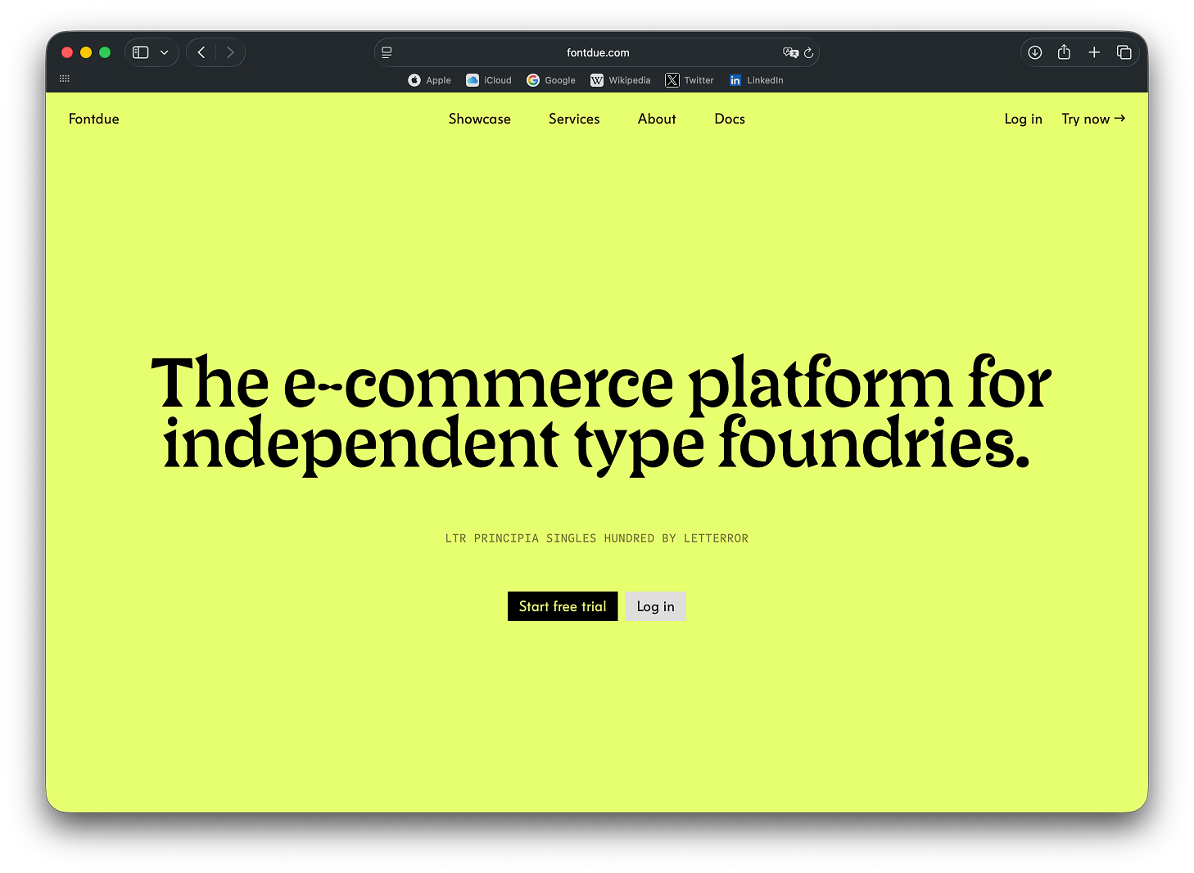The height and width of the screenshot is (873, 1194).
Task: Open the iCloud bookmark
Action: (488, 80)
